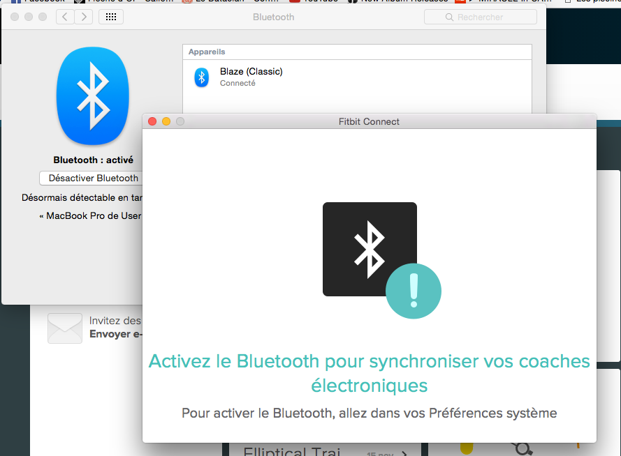Close the Fitbit Connect window
The width and height of the screenshot is (621, 456).
152,121
